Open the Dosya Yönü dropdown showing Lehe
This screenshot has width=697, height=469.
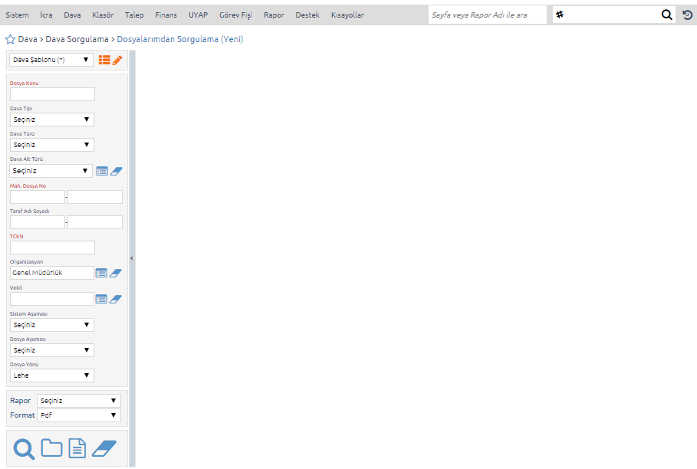pyautogui.click(x=52, y=376)
